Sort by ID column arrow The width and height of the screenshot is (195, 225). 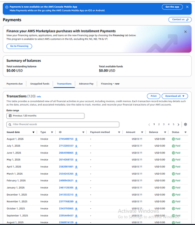(x=83, y=132)
